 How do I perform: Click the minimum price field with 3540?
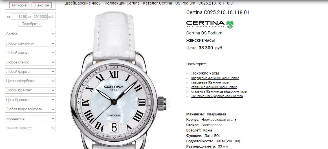(x=19, y=17)
